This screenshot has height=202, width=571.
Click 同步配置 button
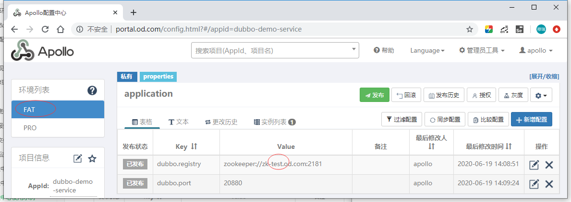445,119
